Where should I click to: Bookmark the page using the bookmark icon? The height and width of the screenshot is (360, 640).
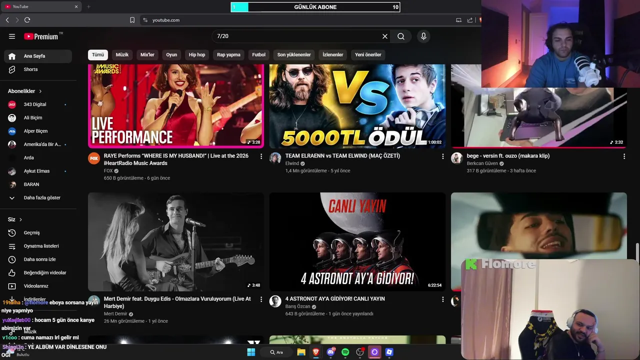tap(132, 20)
